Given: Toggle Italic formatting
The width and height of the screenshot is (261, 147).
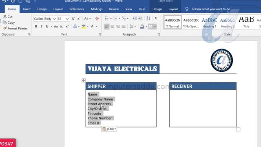Looking at the screenshot, I should tap(42, 26).
